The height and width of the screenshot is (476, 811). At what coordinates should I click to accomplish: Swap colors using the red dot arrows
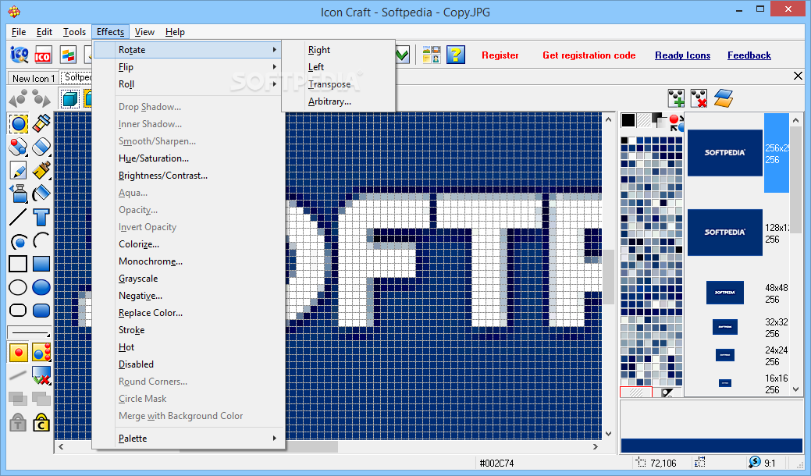(676, 122)
